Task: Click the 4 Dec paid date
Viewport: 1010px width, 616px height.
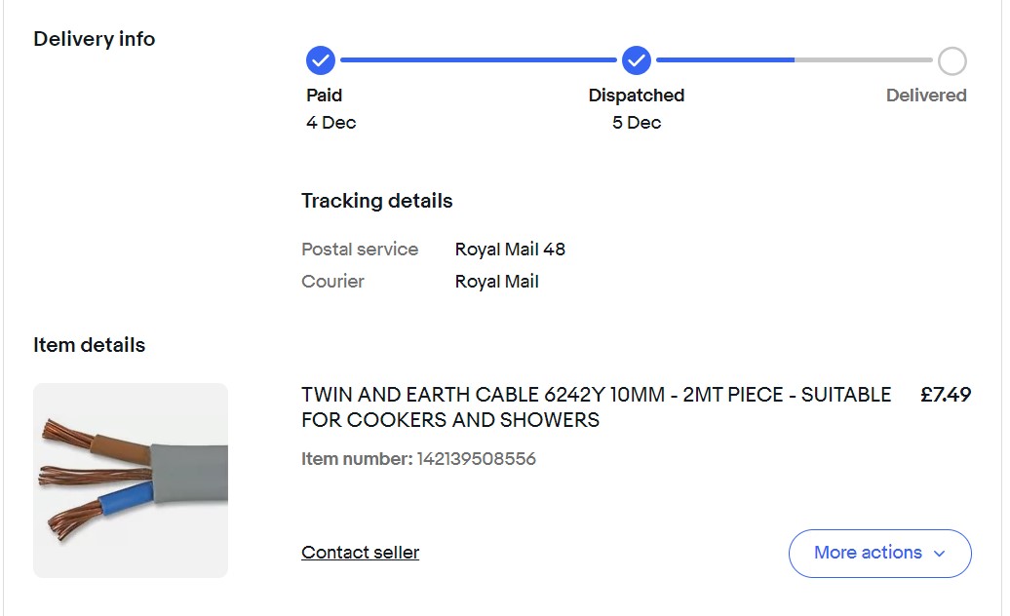Action: pyautogui.click(x=331, y=123)
